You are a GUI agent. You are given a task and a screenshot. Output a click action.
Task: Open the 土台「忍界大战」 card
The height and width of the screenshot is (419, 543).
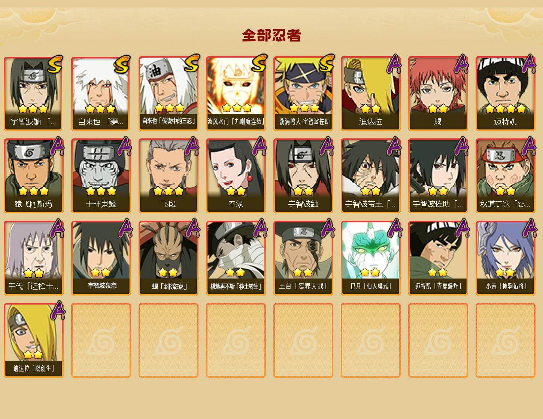click(x=303, y=258)
